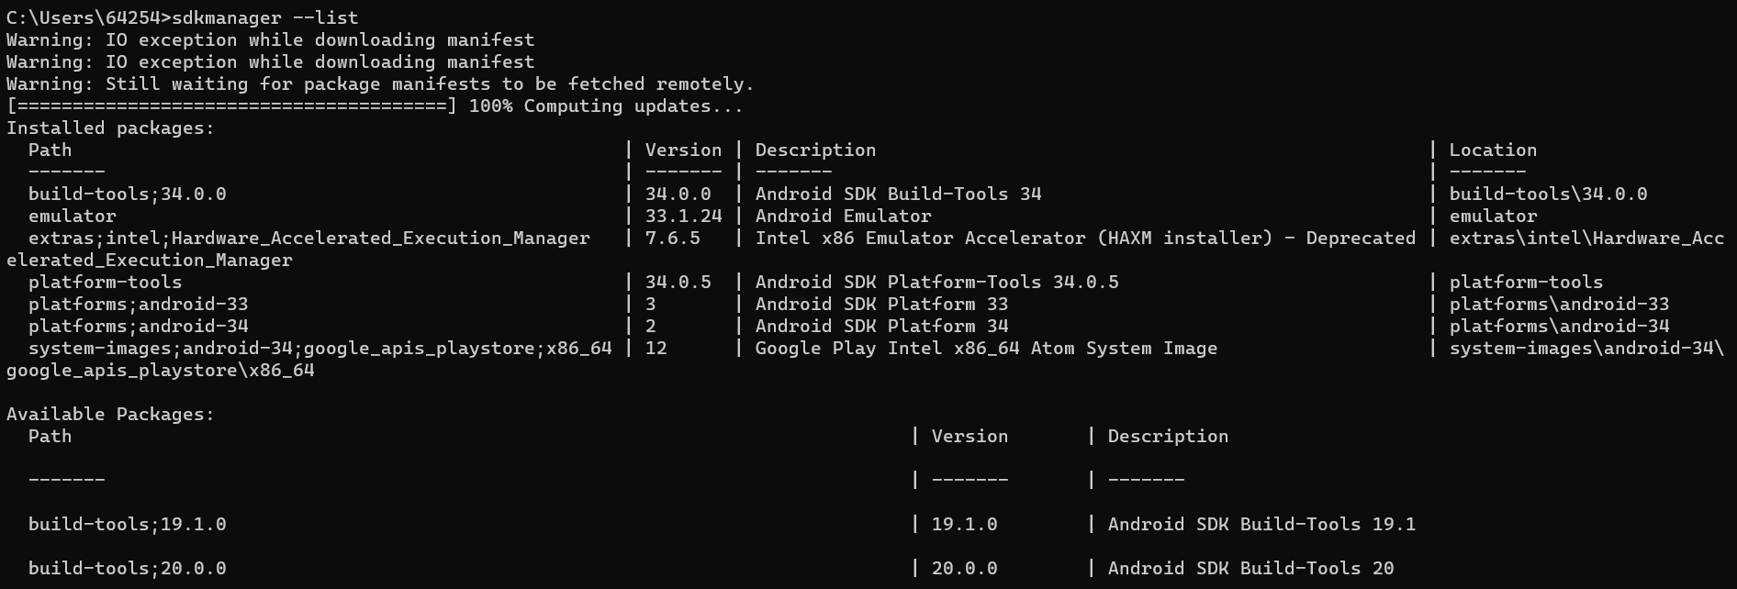Click 'build-tools;34.0.0' in the installed Path column
This screenshot has height=589, width=1737.
click(127, 194)
